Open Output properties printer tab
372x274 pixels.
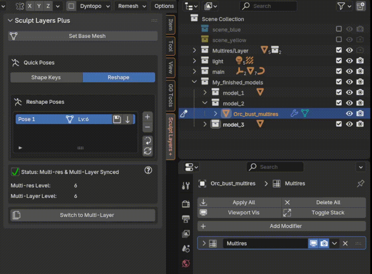[x=186, y=219]
